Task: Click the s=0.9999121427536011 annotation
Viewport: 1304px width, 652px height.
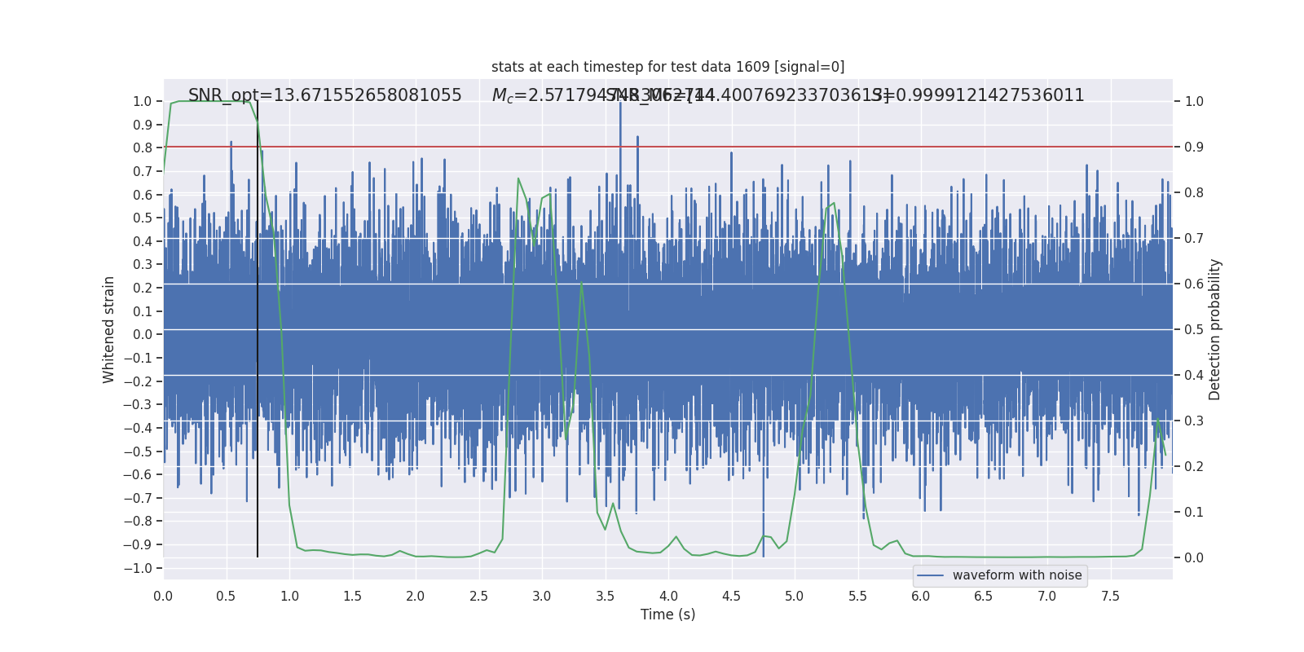Action: (x=978, y=95)
